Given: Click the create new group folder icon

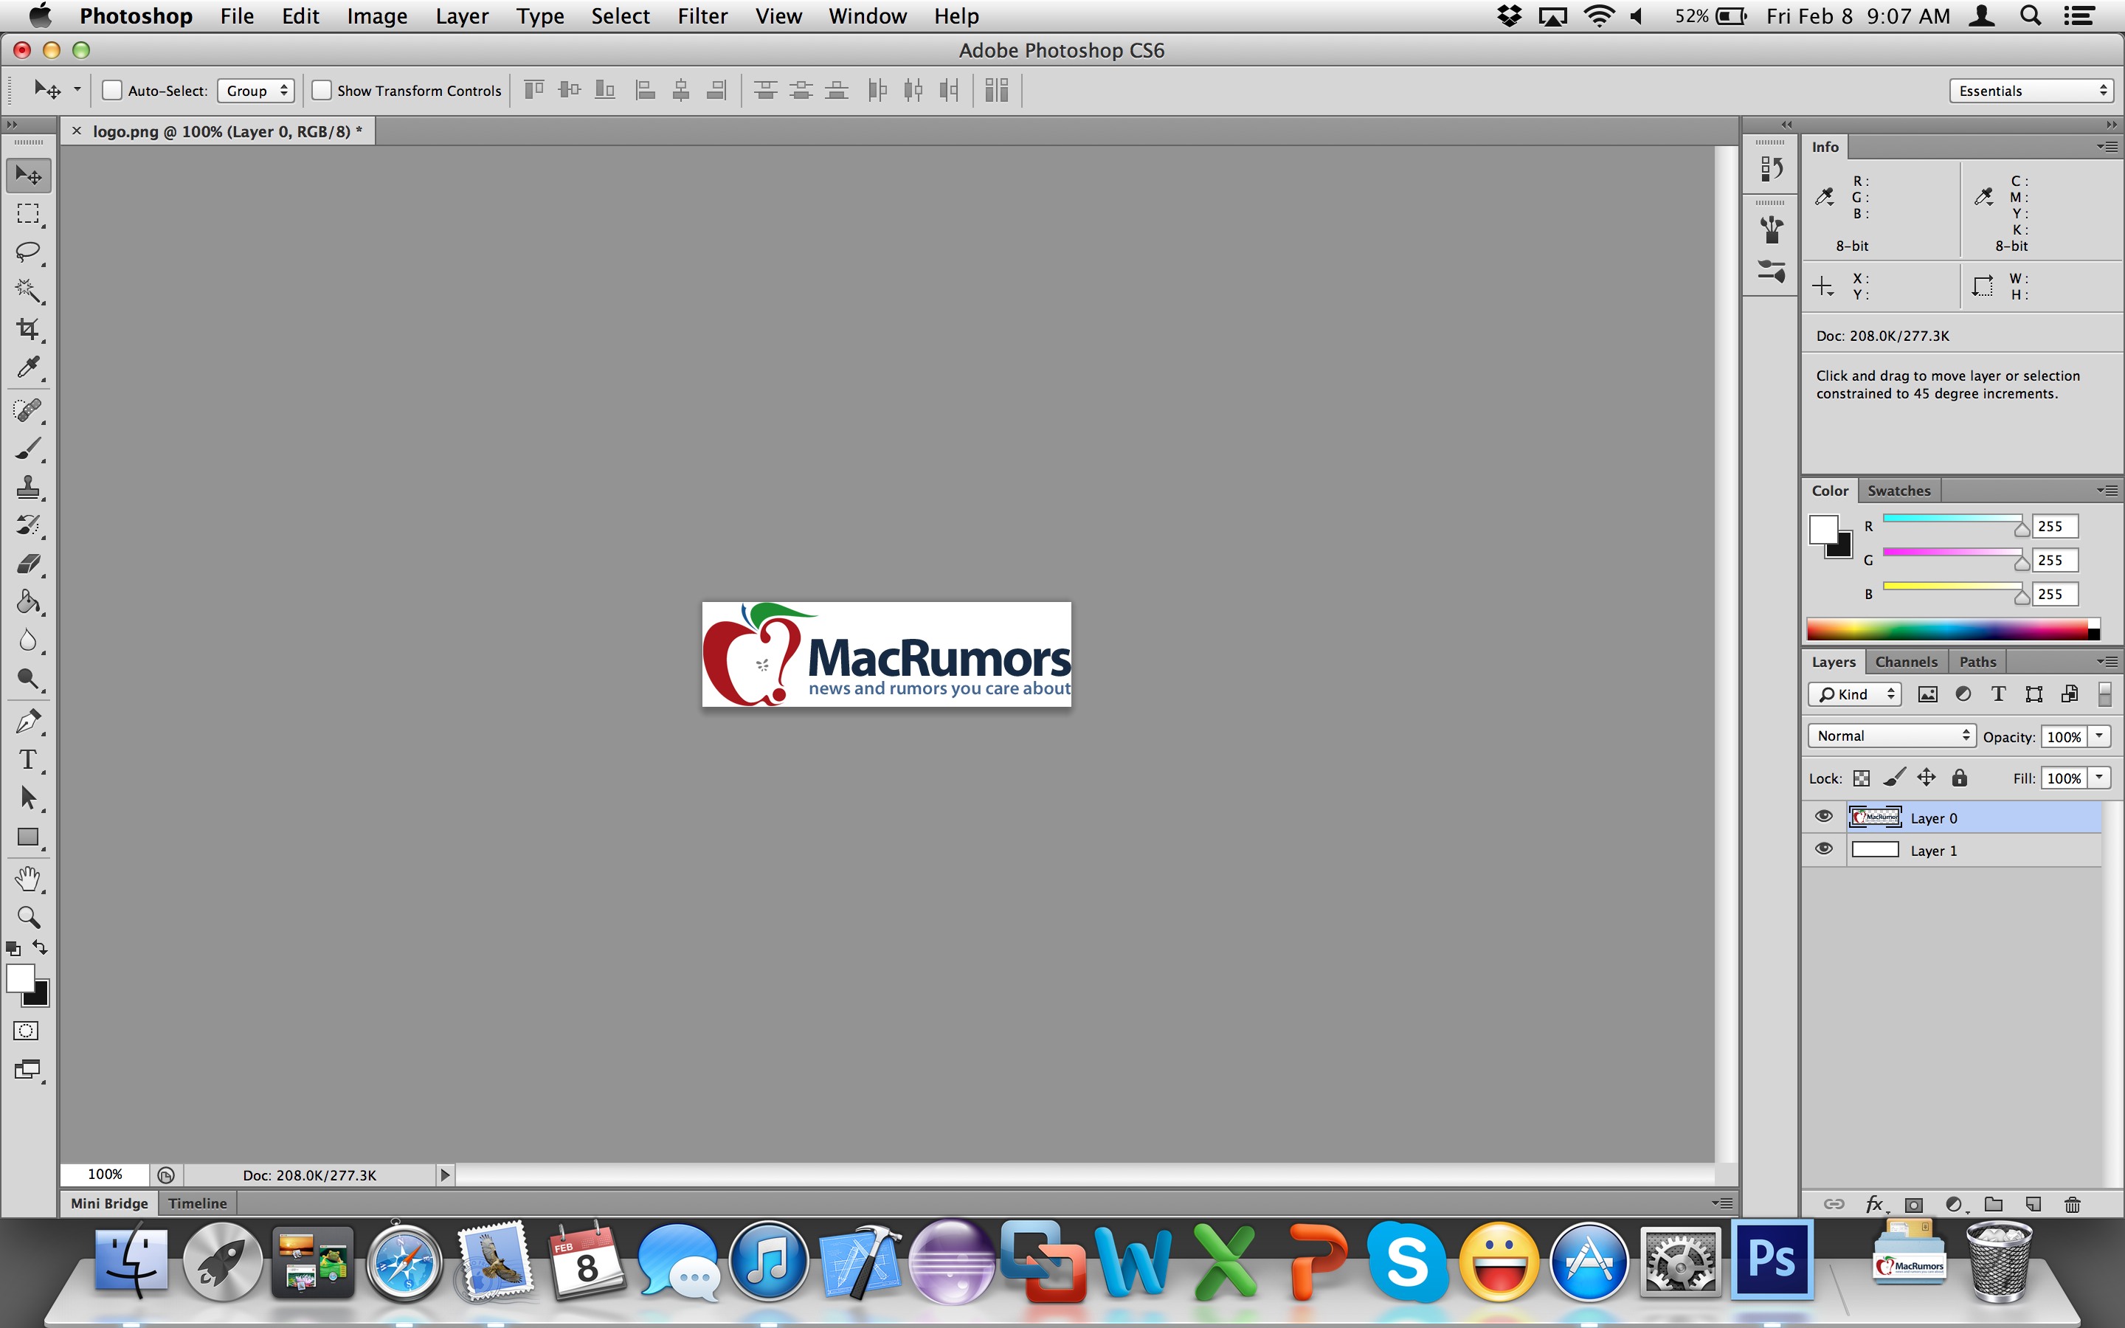Looking at the screenshot, I should pyautogui.click(x=1993, y=1204).
